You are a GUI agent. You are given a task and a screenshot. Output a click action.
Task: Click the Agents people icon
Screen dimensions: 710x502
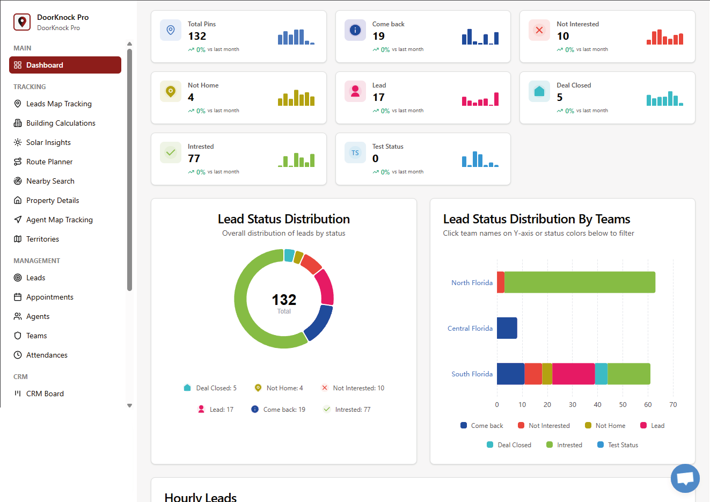point(18,316)
